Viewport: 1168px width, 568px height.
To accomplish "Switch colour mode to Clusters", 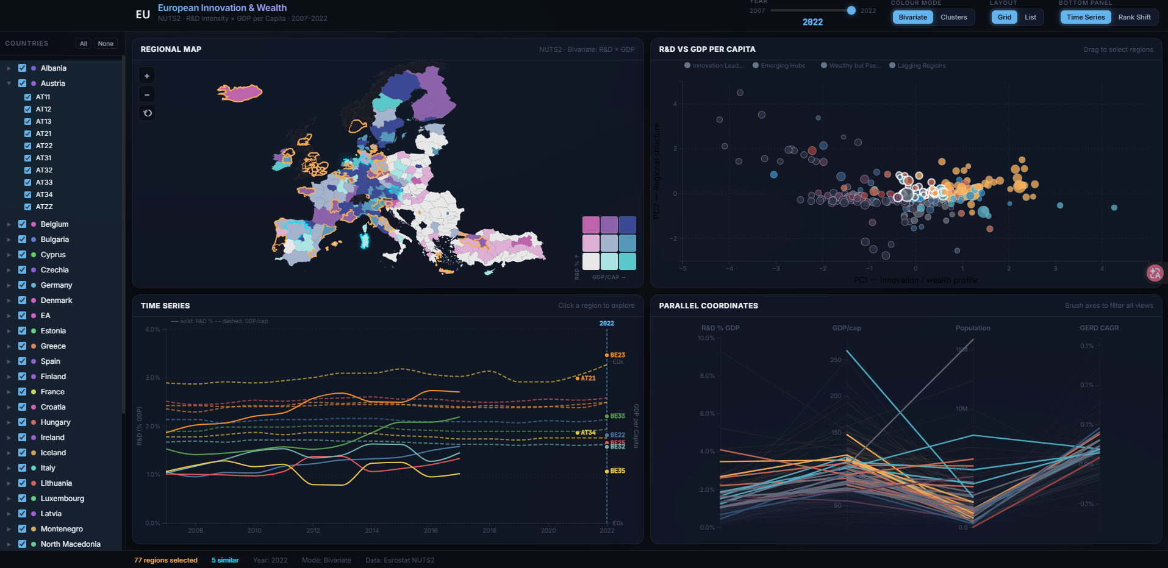I will [953, 17].
